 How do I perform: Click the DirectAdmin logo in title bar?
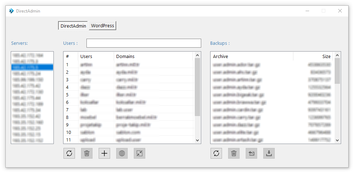click(x=11, y=11)
